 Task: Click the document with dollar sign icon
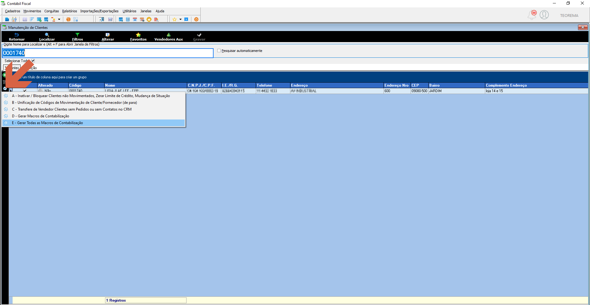click(101, 19)
